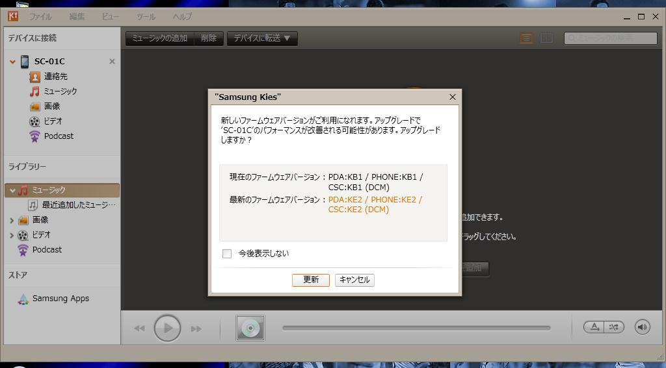Close the Samsung Kies dialog

[453, 97]
